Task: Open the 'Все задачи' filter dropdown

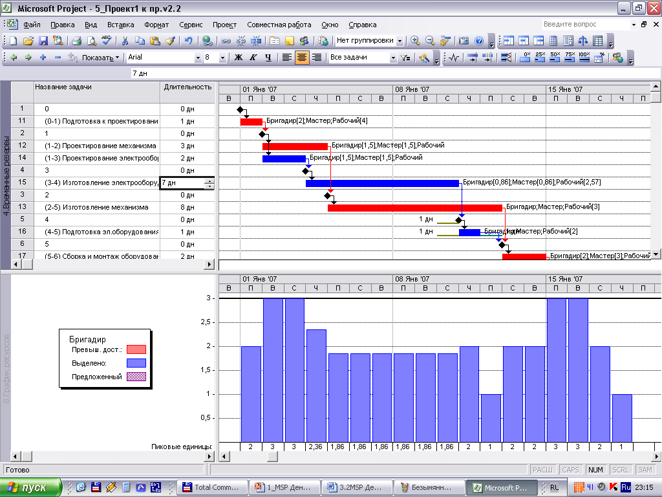Action: point(393,58)
